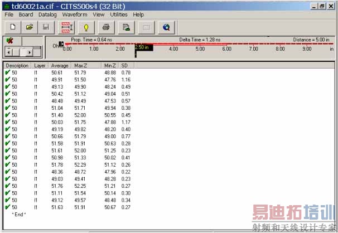Click SD value 1.17
The width and height of the screenshot is (338, 233).
tap(126, 122)
